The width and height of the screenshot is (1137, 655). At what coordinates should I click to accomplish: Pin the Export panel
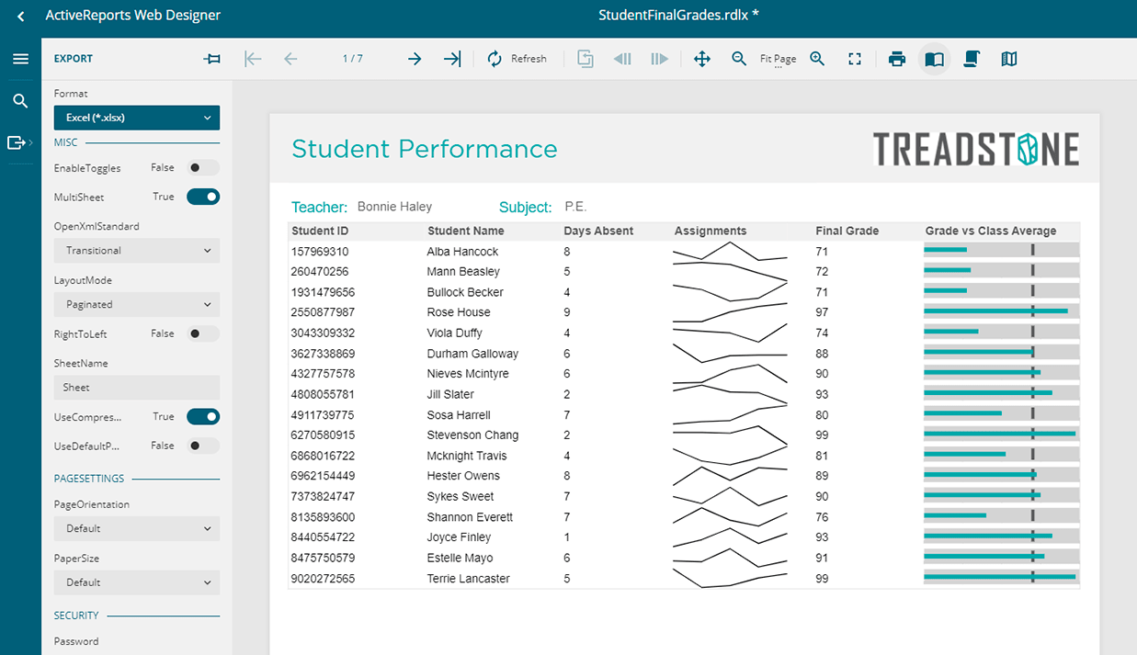pyautogui.click(x=212, y=59)
